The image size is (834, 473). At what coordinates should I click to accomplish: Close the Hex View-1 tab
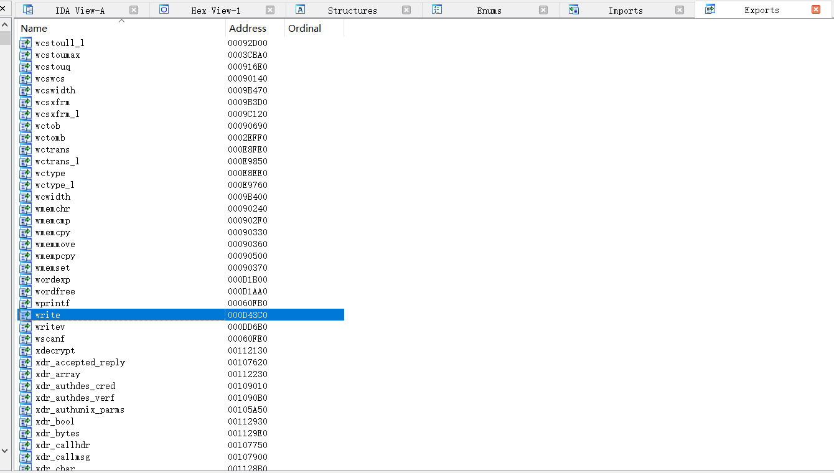pyautogui.click(x=270, y=10)
